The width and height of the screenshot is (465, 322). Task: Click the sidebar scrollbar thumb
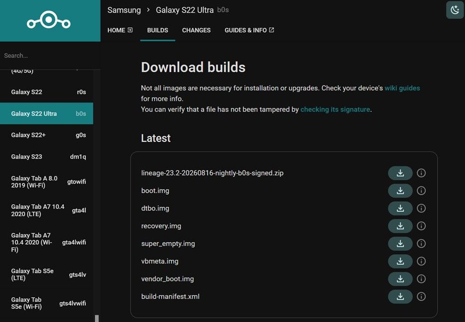click(x=97, y=319)
